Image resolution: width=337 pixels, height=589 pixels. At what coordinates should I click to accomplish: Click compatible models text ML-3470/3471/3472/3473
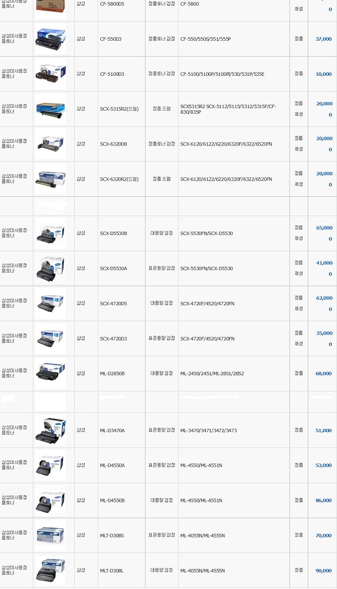pyautogui.click(x=208, y=431)
